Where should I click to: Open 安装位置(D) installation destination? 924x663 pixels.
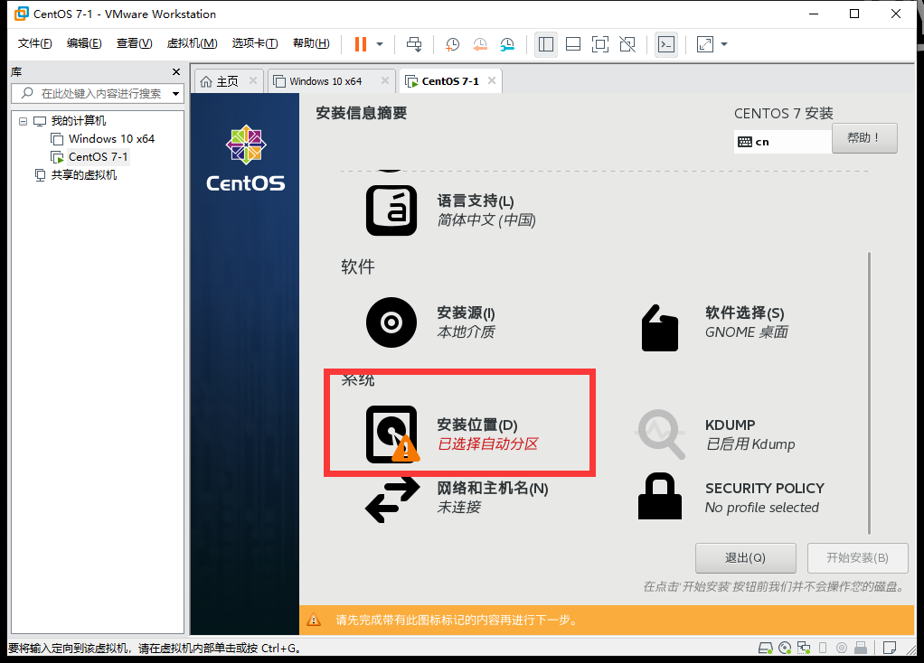tap(451, 434)
